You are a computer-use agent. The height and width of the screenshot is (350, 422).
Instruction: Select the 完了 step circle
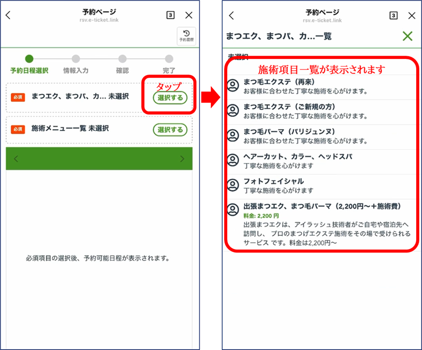tap(169, 59)
